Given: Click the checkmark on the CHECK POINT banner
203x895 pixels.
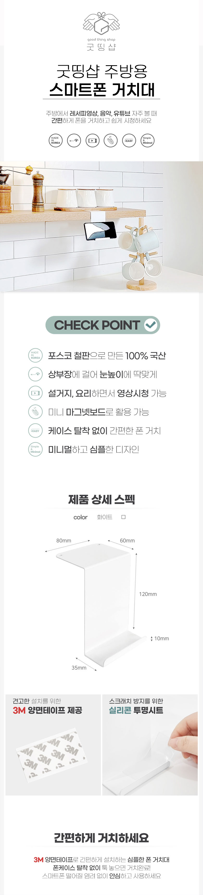Looking at the screenshot, I should pyautogui.click(x=150, y=325).
